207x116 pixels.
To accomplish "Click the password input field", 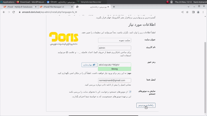I will click(115, 65).
